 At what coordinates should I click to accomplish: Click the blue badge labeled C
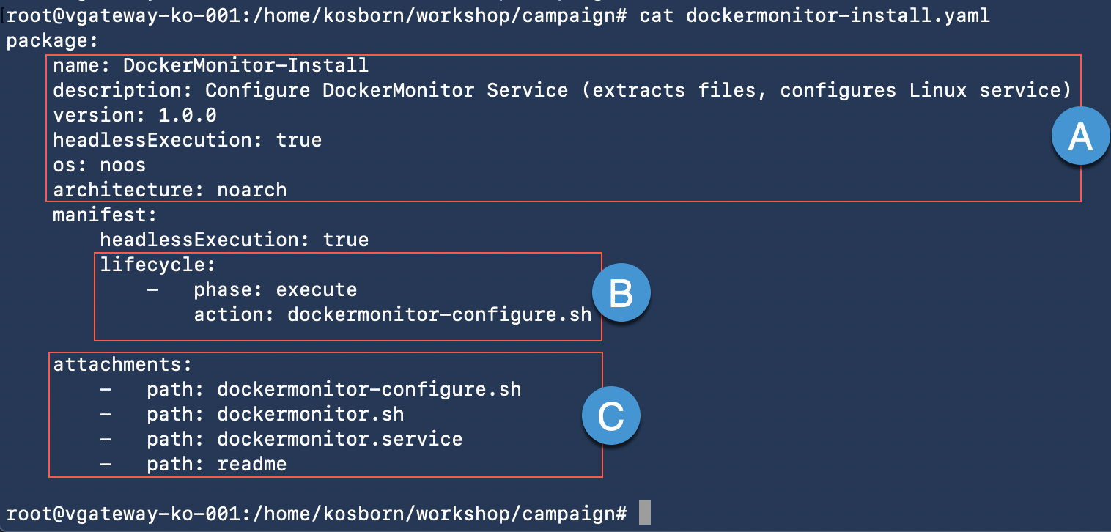610,417
